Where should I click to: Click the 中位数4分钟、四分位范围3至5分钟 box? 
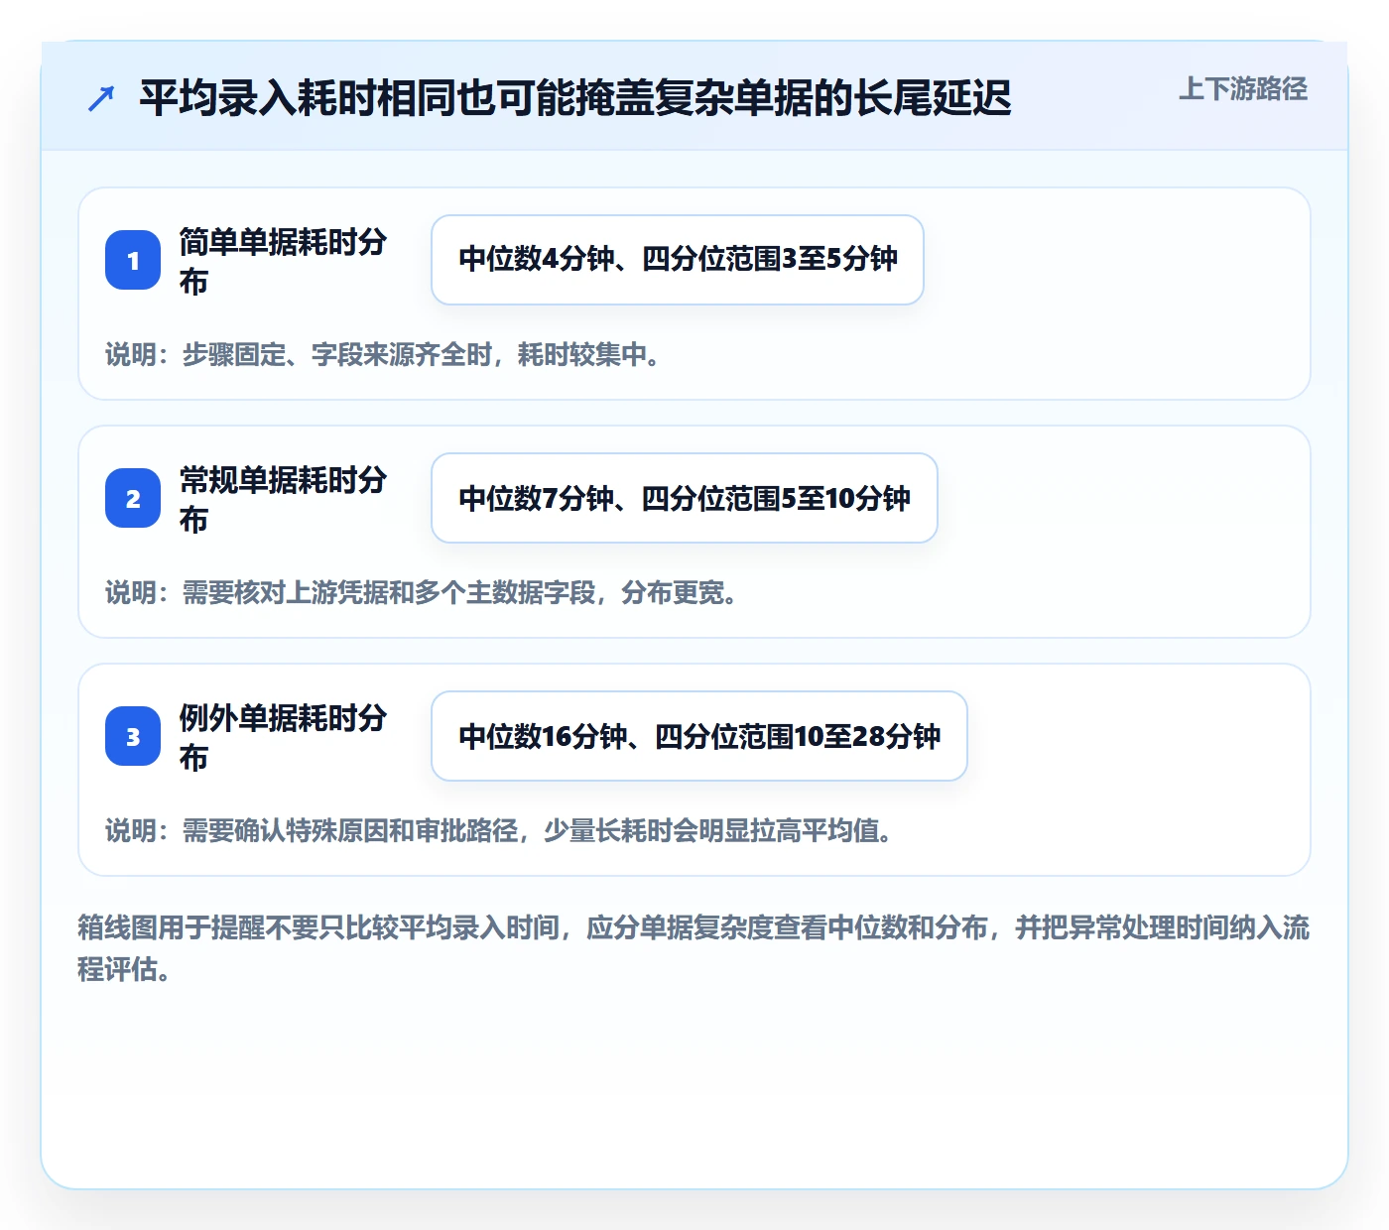point(678,260)
